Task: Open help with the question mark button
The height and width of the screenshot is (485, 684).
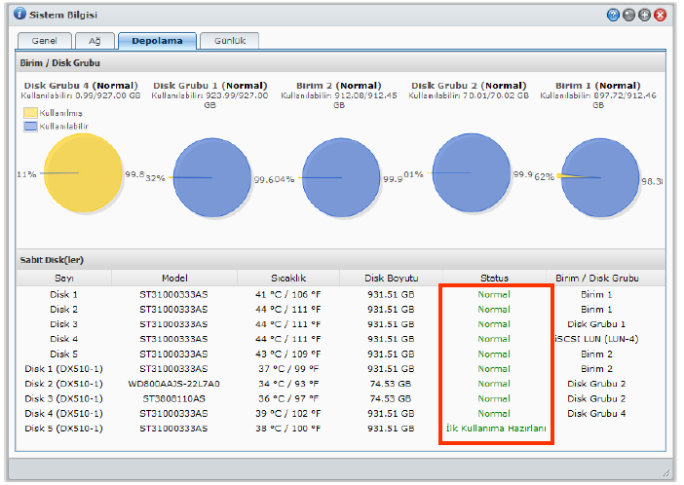Action: (613, 16)
